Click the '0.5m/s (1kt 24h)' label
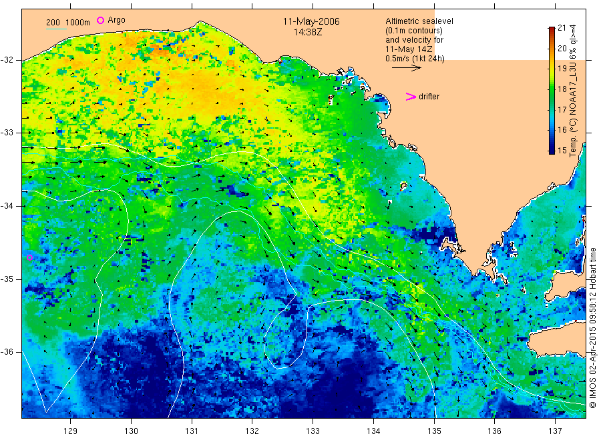The image size is (601, 440). [x=415, y=59]
